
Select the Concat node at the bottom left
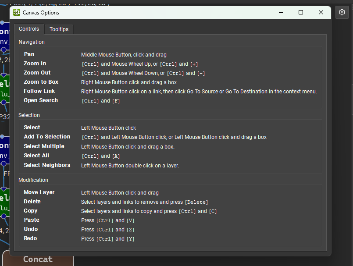(x=38, y=259)
